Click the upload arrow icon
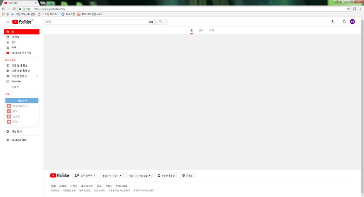Image resolution: width=364 pixels, height=197 pixels. [333, 22]
